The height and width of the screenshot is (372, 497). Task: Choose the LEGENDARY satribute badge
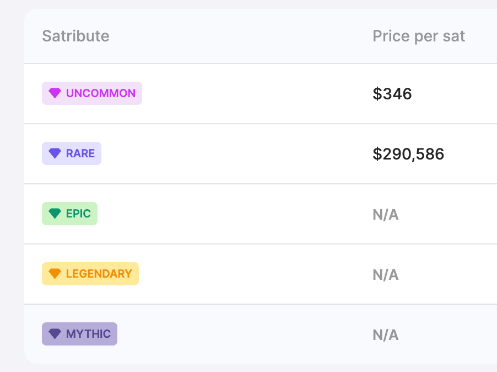coord(90,274)
